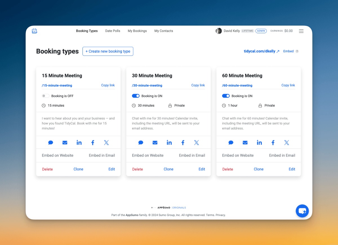338x245 pixels.
Task: Open the My Bookings tab
Action: click(x=137, y=31)
